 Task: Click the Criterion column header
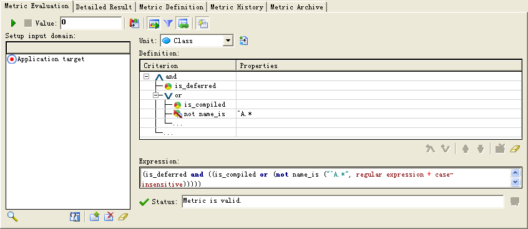pos(188,66)
